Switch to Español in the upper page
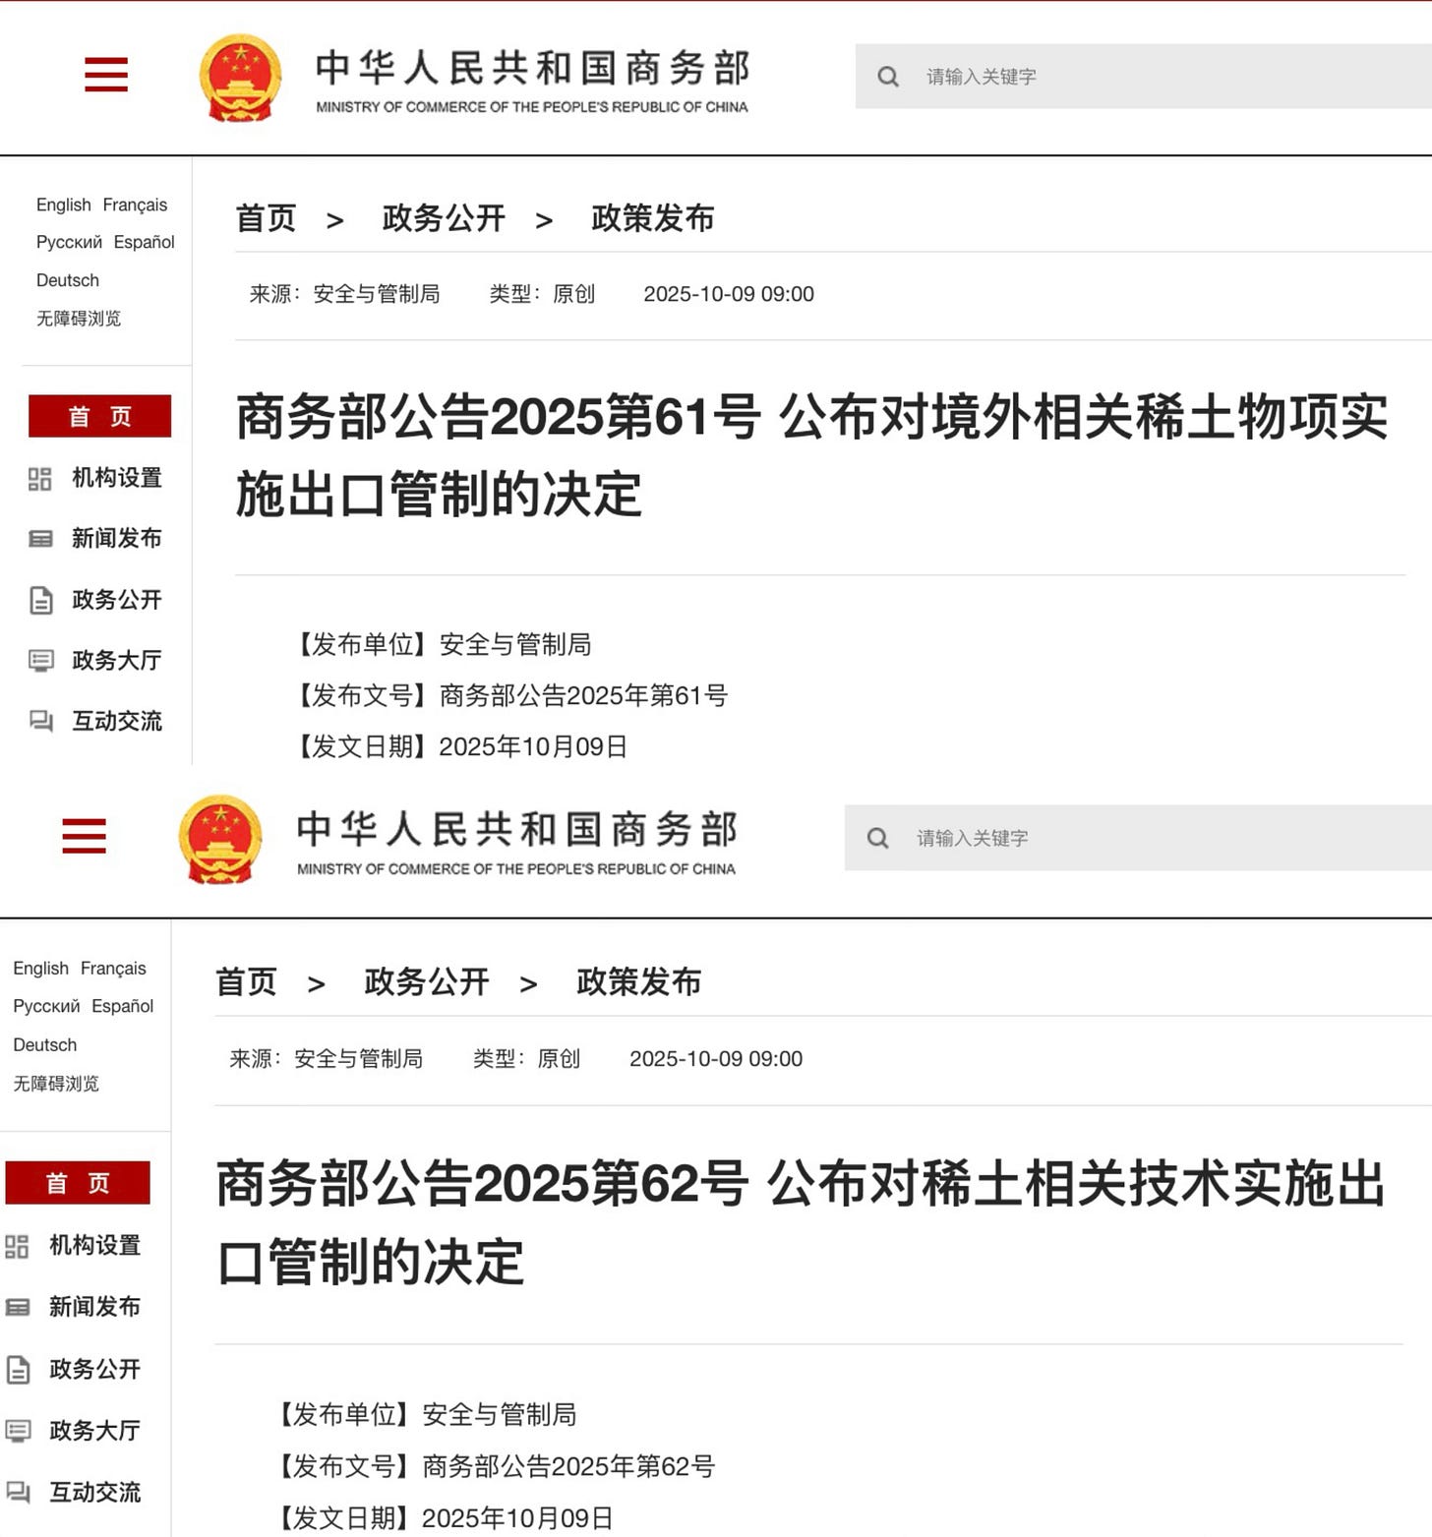The image size is (1432, 1537). 145,242
